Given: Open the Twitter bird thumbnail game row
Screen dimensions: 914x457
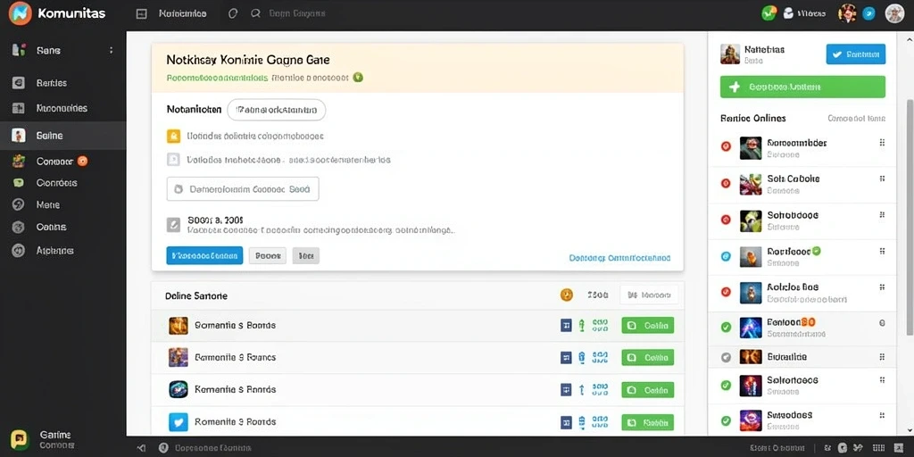Looking at the screenshot, I should pyautogui.click(x=179, y=422).
